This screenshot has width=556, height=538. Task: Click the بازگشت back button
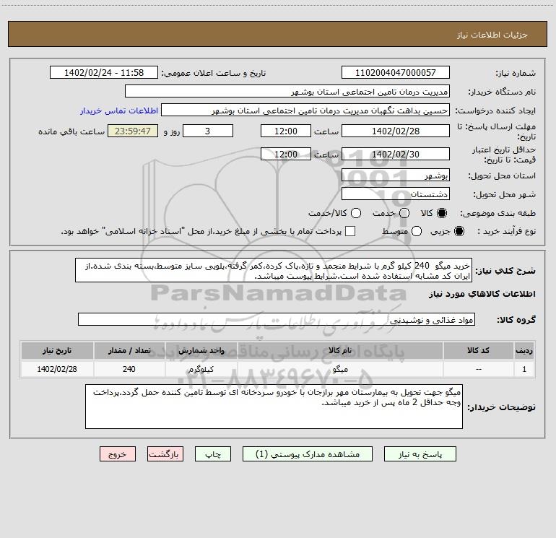tap(165, 454)
